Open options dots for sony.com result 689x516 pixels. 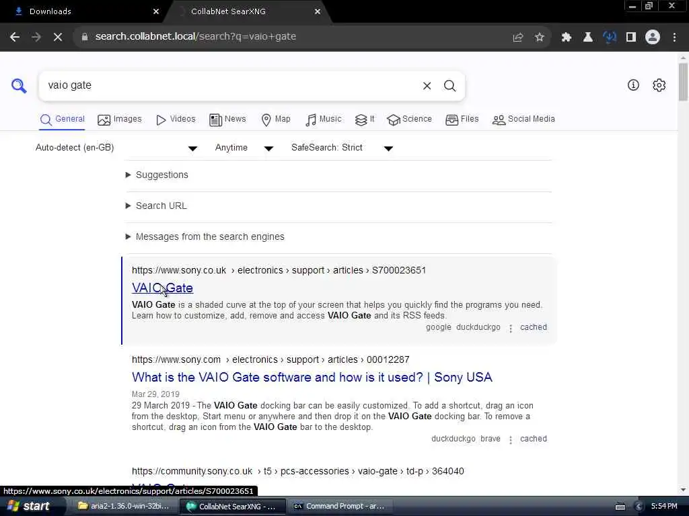click(511, 439)
